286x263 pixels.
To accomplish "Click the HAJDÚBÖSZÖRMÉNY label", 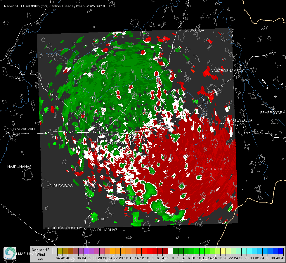I will coord(63,228).
